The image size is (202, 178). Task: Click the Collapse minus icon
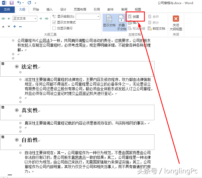(x=20, y=27)
